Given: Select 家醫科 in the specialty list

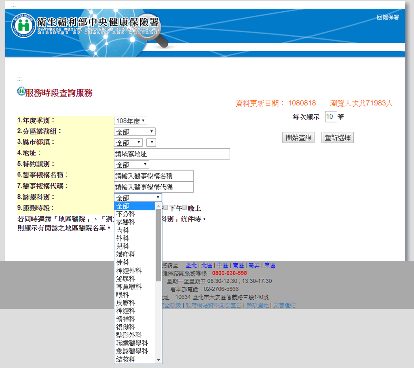Looking at the screenshot, I should (135, 222).
